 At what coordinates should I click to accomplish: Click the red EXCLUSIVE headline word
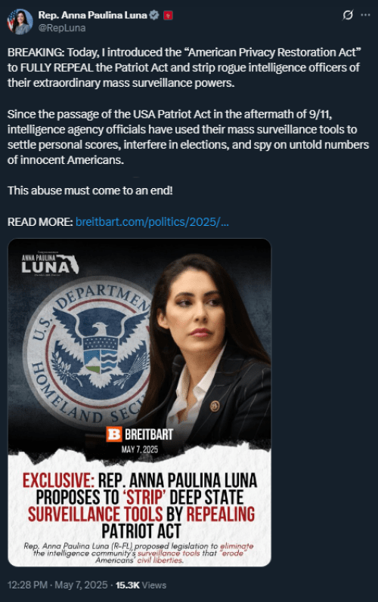(58, 480)
